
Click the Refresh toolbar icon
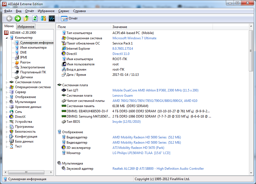35,18
